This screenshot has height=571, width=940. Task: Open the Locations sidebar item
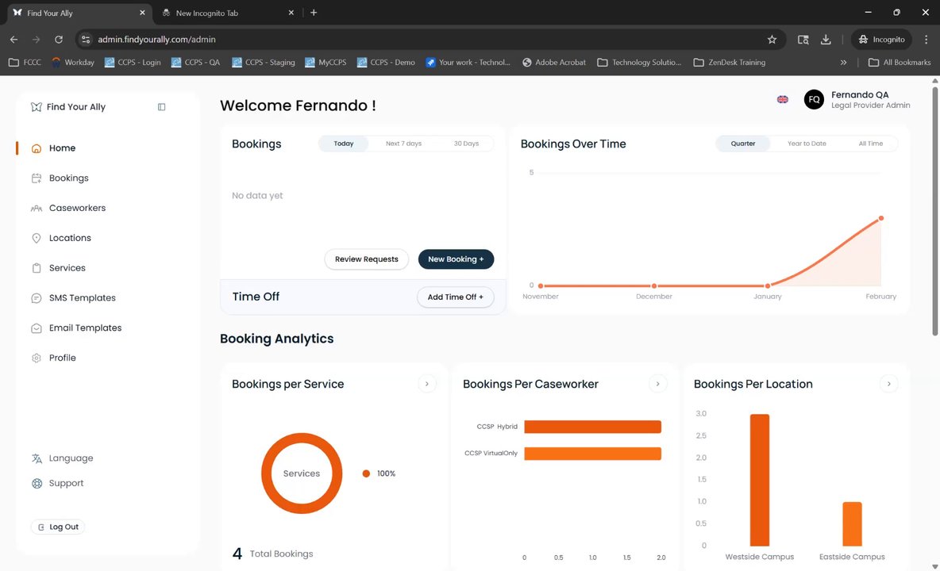(x=70, y=238)
